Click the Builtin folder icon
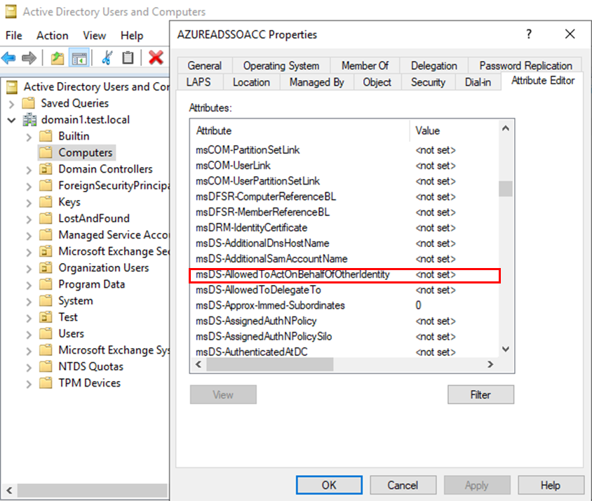Image resolution: width=592 pixels, height=501 pixels. tap(46, 136)
